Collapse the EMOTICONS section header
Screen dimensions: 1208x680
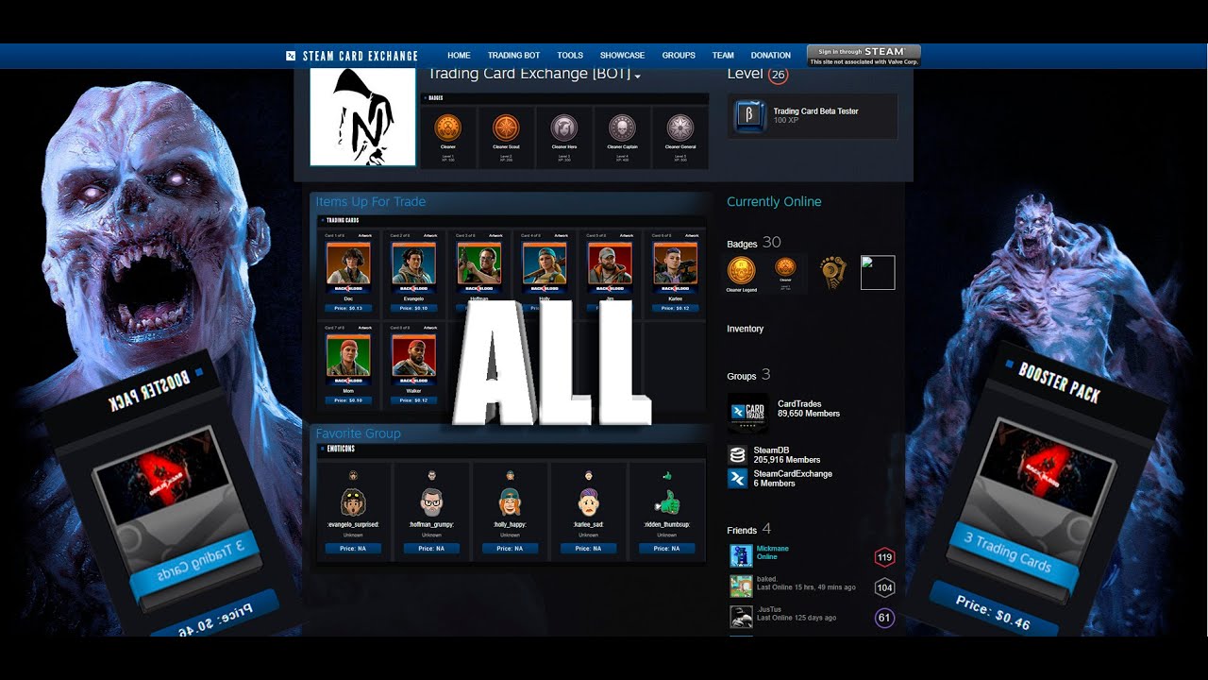[512, 449]
